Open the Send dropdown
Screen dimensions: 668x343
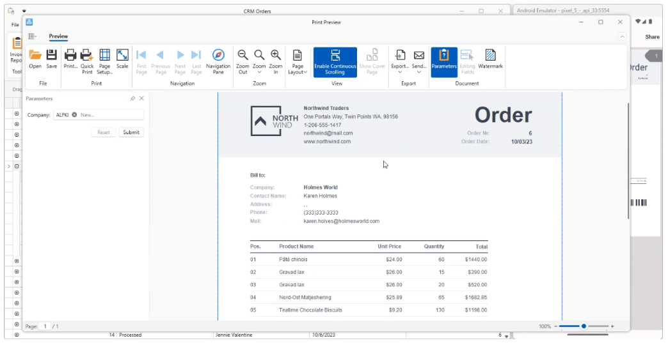point(418,61)
